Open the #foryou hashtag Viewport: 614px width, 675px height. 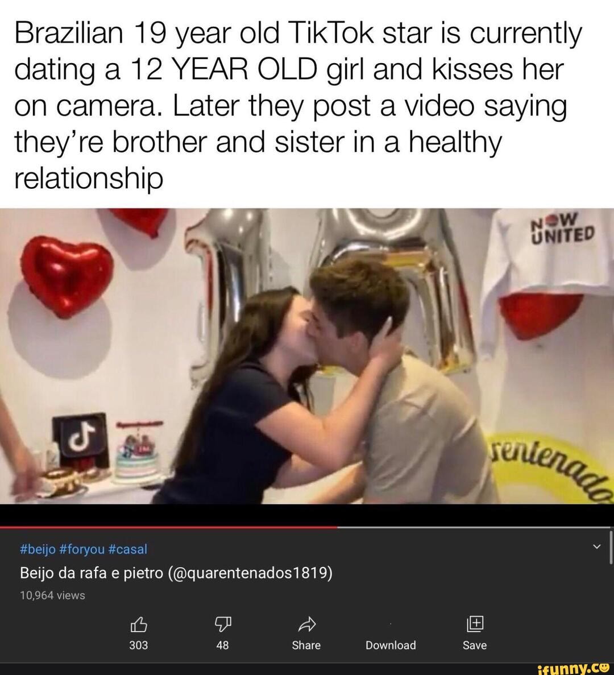point(81,549)
